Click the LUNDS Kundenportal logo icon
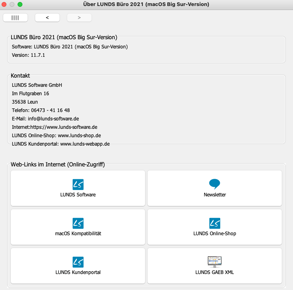Screen dimensions: 293x290 (x=78, y=262)
